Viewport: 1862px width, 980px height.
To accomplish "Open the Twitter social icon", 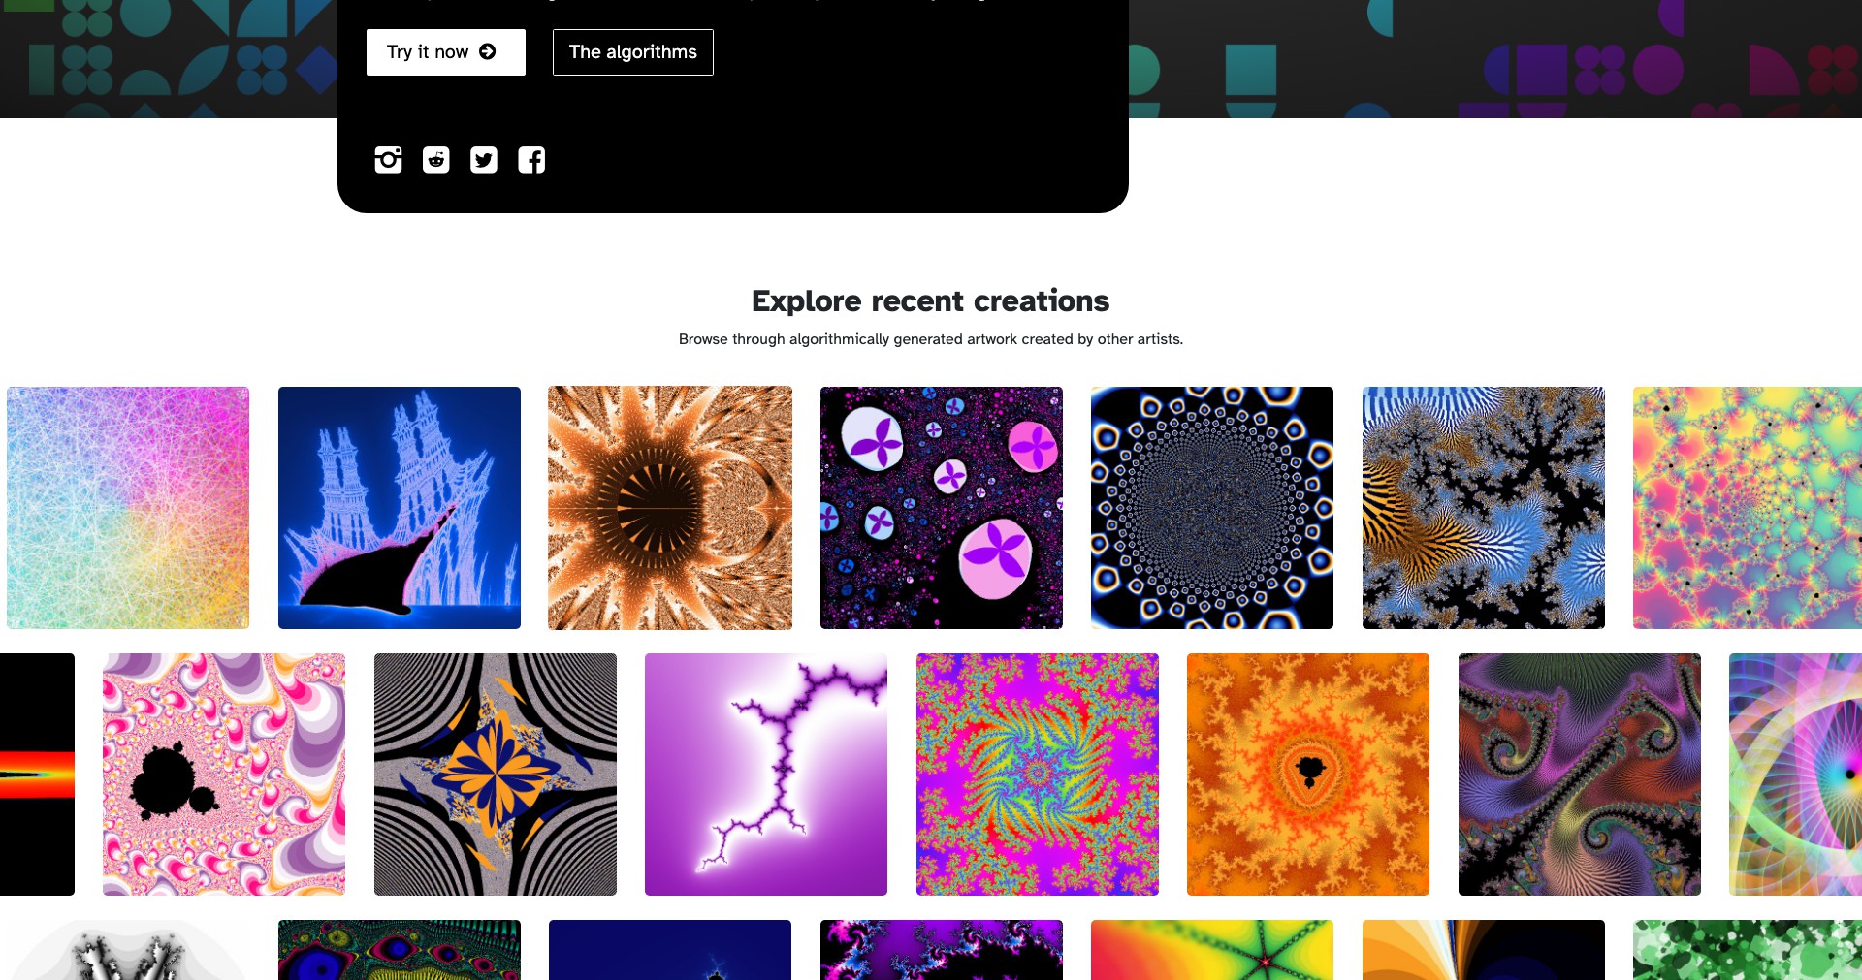I will (484, 160).
